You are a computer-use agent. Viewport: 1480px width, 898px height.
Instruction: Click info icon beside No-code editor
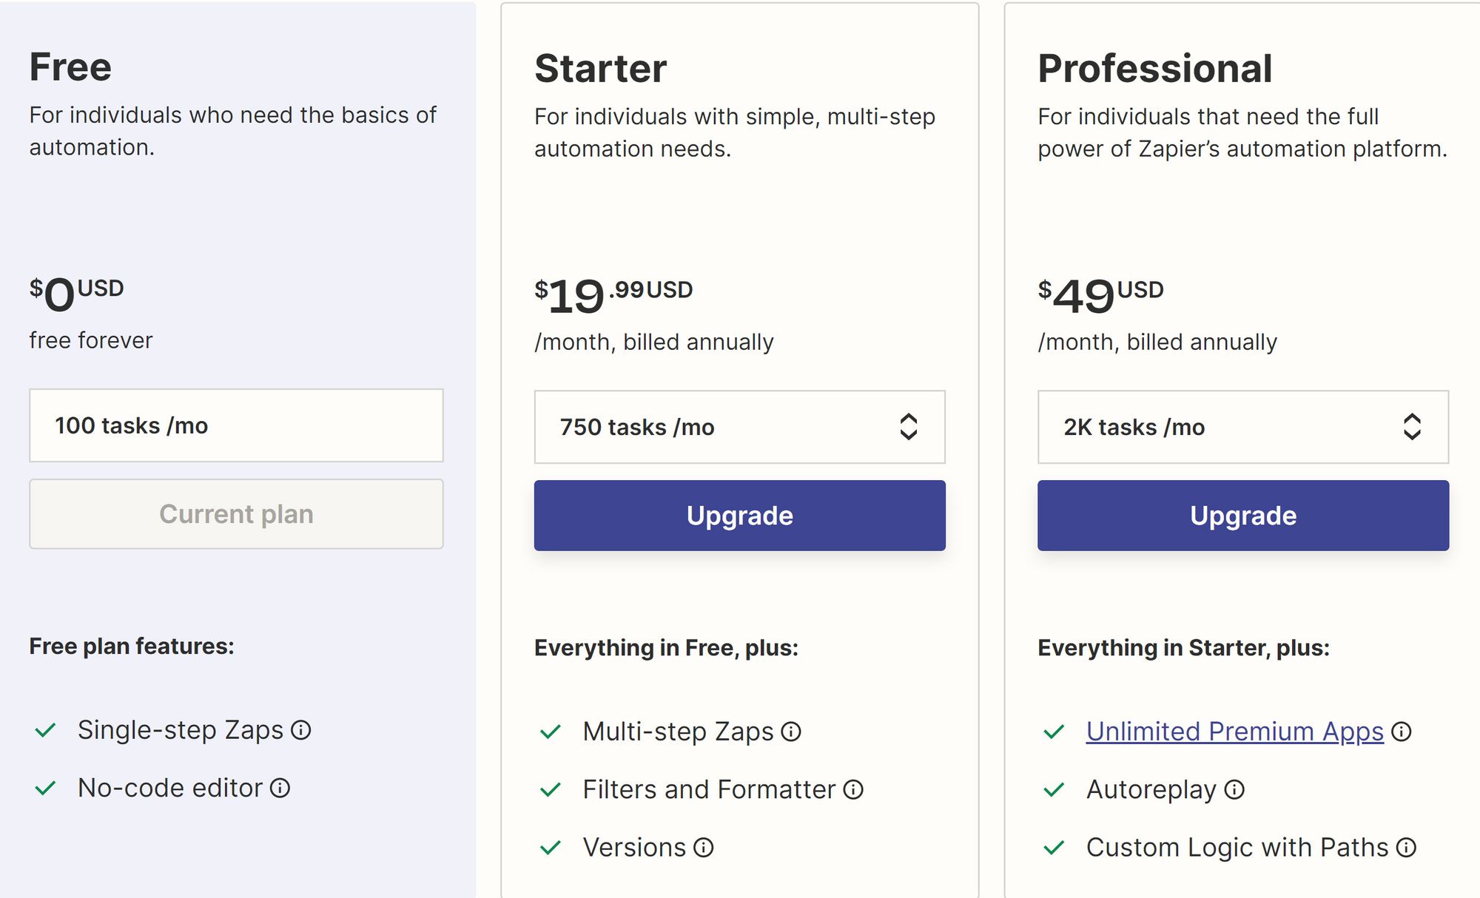(x=280, y=788)
